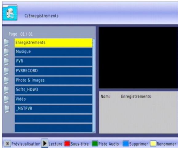Click the Sous-titre label
The width and height of the screenshot is (178, 148).
(80, 144)
